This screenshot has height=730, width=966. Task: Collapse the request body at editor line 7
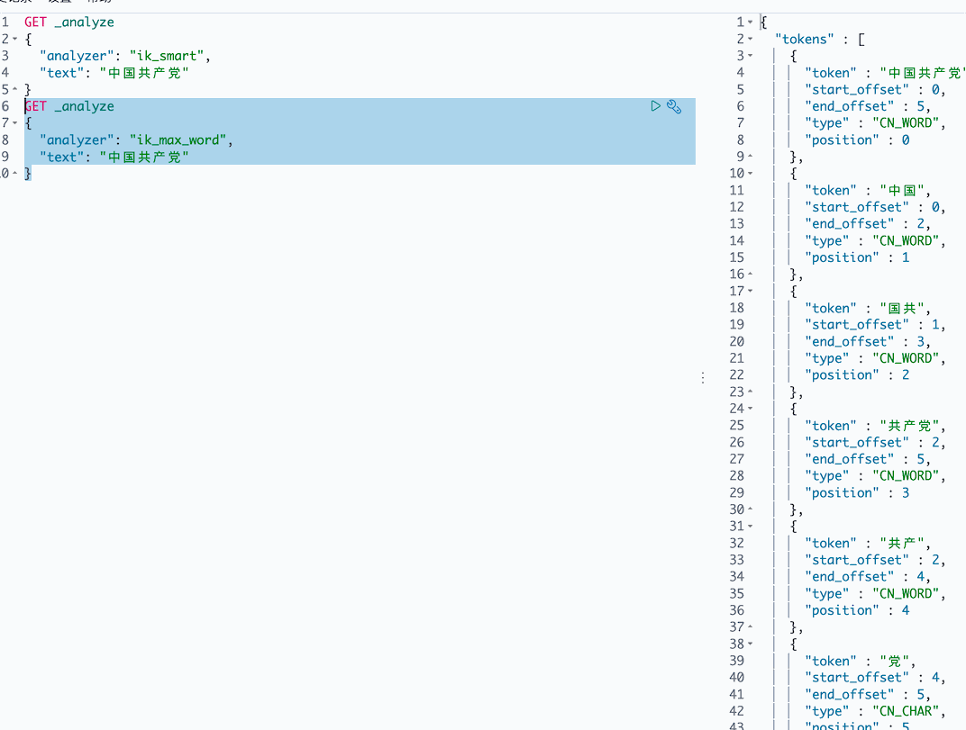click(x=14, y=123)
